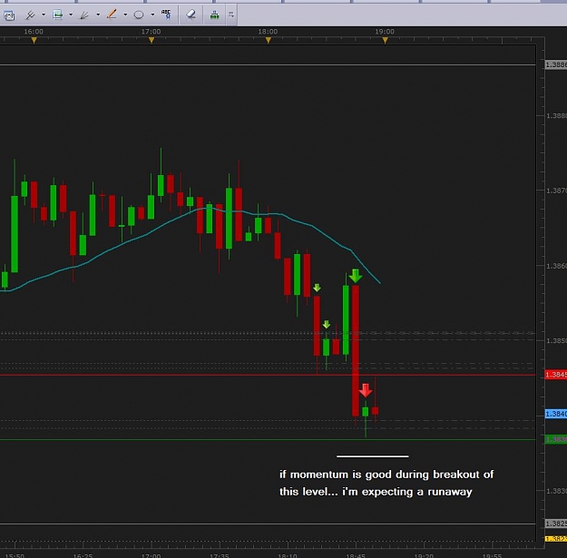Click the yellow marker under 16:00
Image resolution: width=567 pixels, height=558 pixels.
pos(34,41)
